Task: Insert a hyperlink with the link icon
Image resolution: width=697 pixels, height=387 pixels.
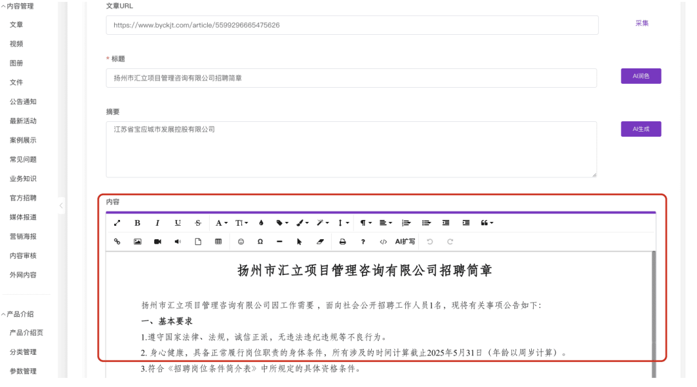Action: tap(117, 242)
